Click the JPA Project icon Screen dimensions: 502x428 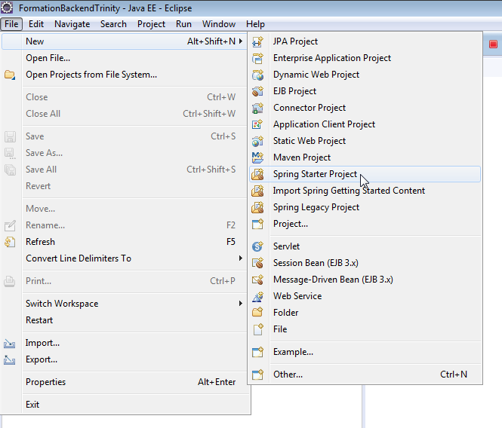pyautogui.click(x=257, y=41)
